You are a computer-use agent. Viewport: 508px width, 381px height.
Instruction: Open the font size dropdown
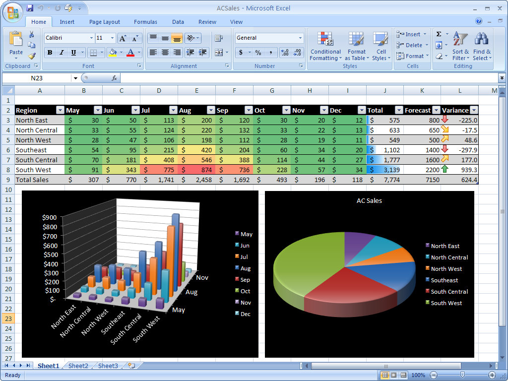coord(112,38)
